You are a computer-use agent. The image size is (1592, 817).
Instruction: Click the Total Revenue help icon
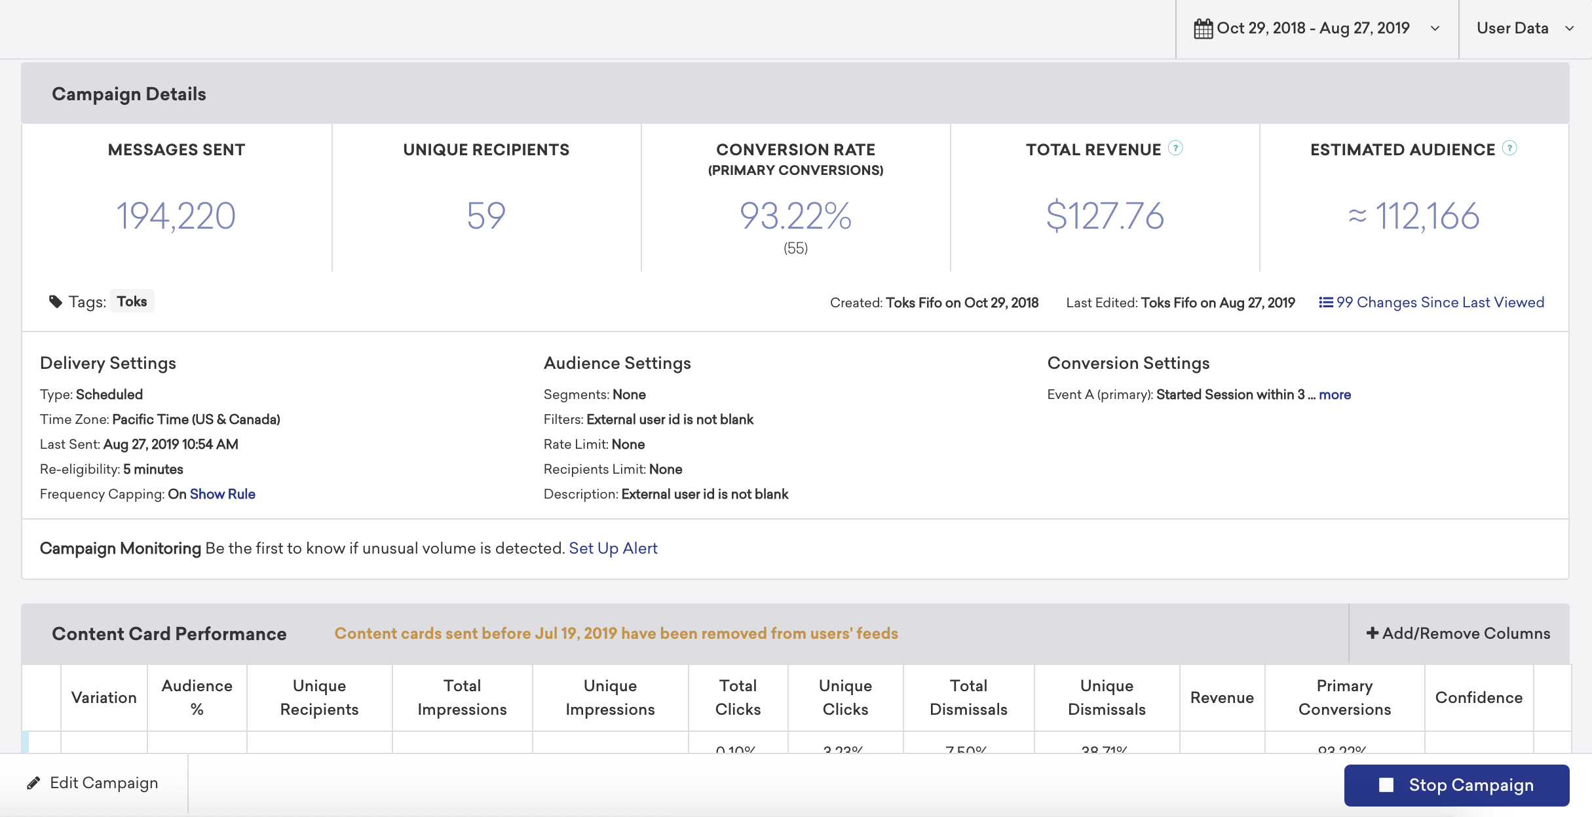(1176, 148)
